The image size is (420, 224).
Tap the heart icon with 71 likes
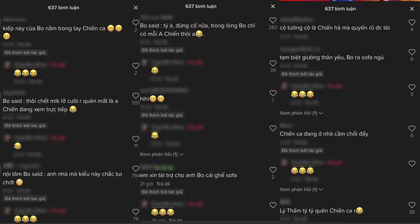[136, 139]
